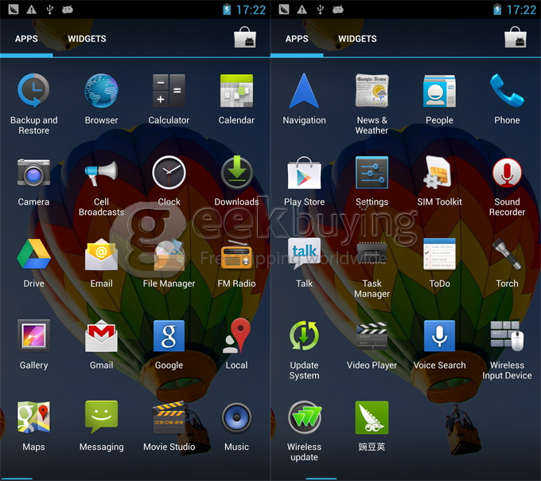The image size is (541, 481).
Task: Select the APPS tab on right screen
Action: click(297, 39)
